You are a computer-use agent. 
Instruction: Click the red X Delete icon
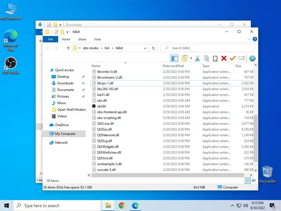click(x=224, y=58)
